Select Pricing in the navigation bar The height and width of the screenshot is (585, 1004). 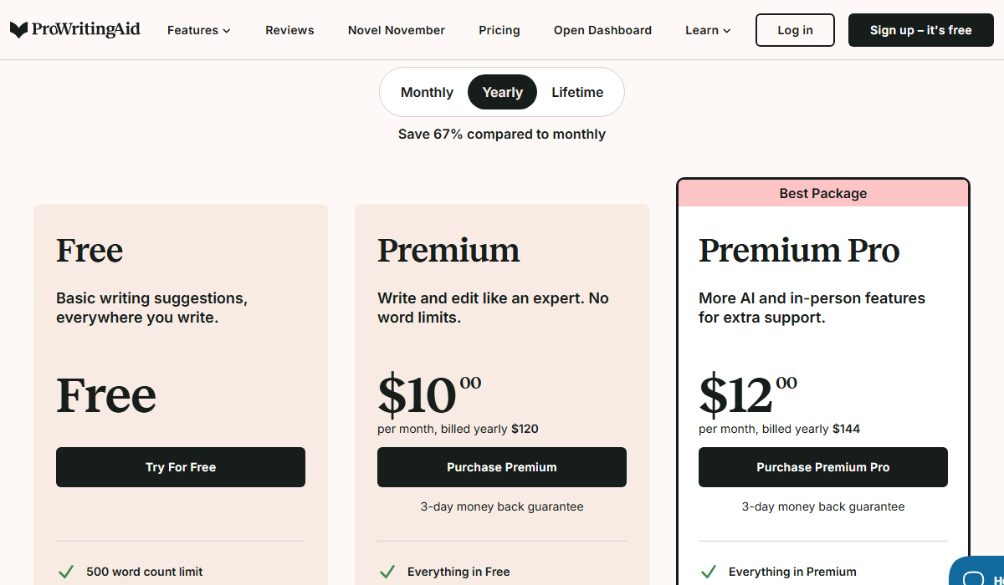499,30
